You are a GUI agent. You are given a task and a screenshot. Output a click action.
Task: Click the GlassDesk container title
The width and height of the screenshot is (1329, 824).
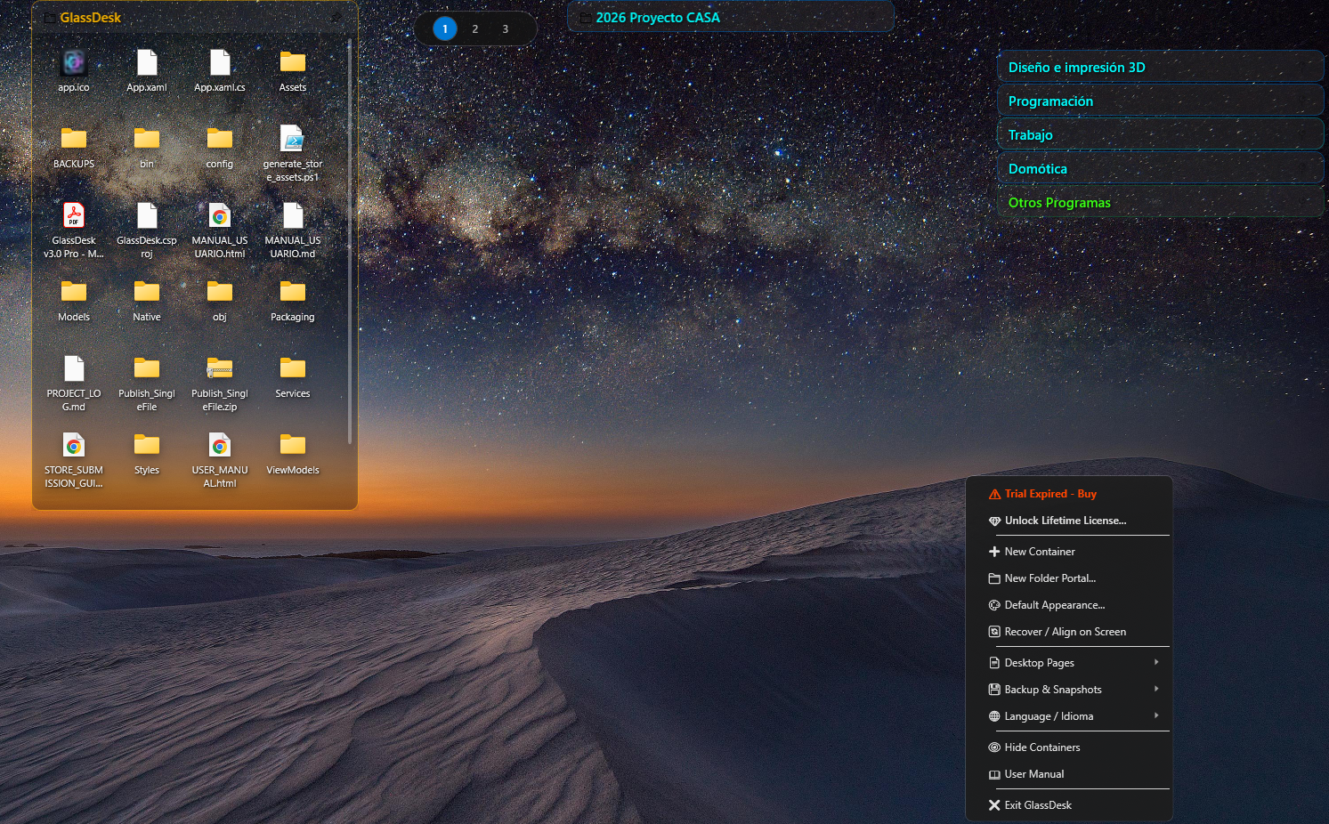[x=90, y=17]
